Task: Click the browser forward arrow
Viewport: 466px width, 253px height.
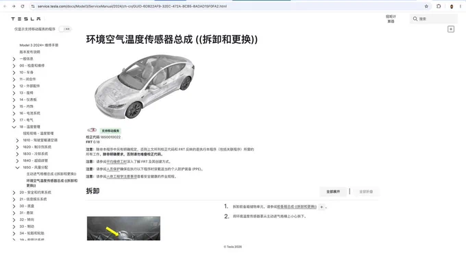Action: pos(14,6)
